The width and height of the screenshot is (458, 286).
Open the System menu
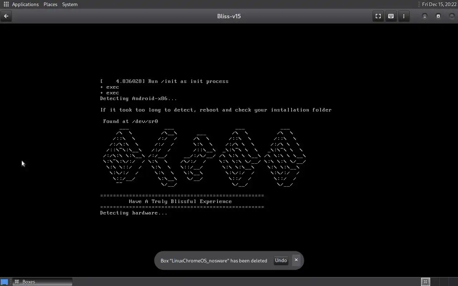(70, 4)
